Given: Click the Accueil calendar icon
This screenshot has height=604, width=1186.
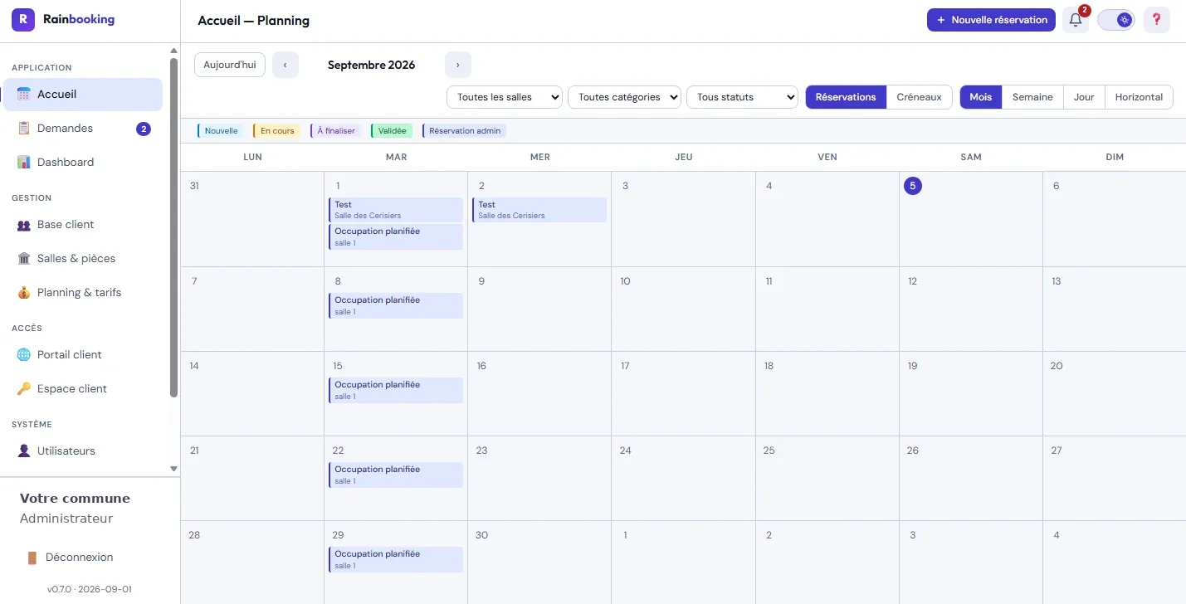Looking at the screenshot, I should pyautogui.click(x=24, y=95).
